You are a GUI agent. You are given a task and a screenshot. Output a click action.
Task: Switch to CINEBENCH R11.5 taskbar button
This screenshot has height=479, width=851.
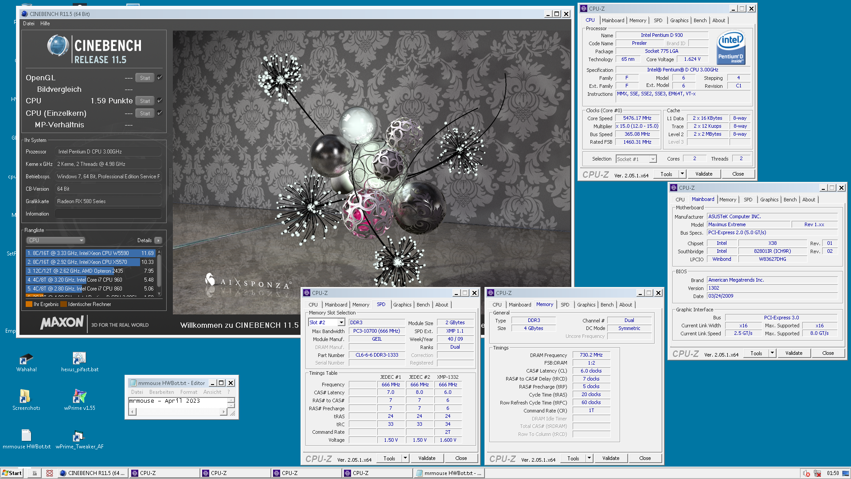[93, 473]
